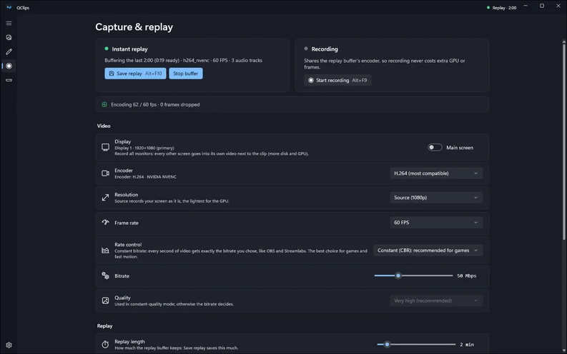The width and height of the screenshot is (567, 354).
Task: Open the pencil editor sidebar icon
Action: [9, 51]
